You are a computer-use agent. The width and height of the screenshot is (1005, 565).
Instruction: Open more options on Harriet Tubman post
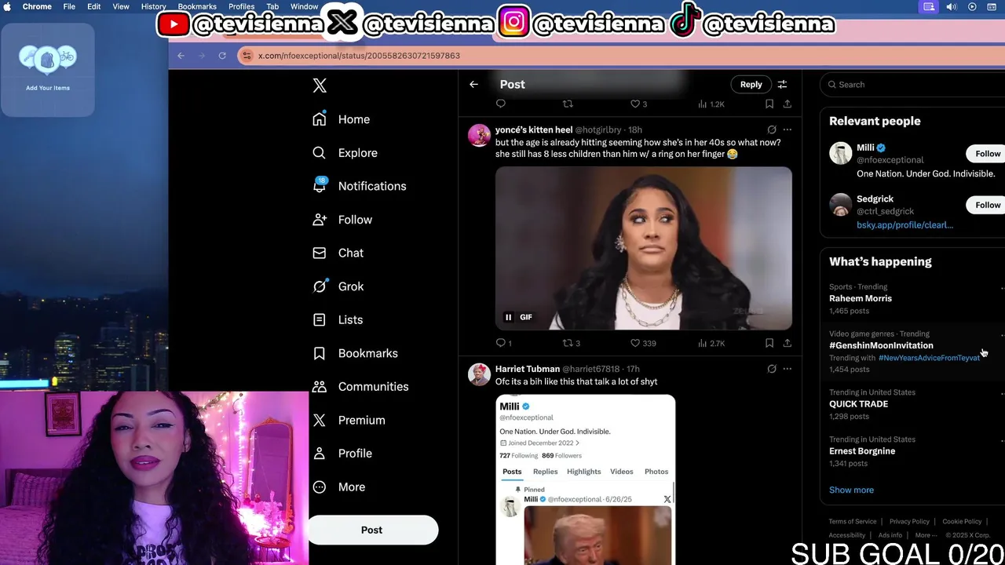[788, 369]
